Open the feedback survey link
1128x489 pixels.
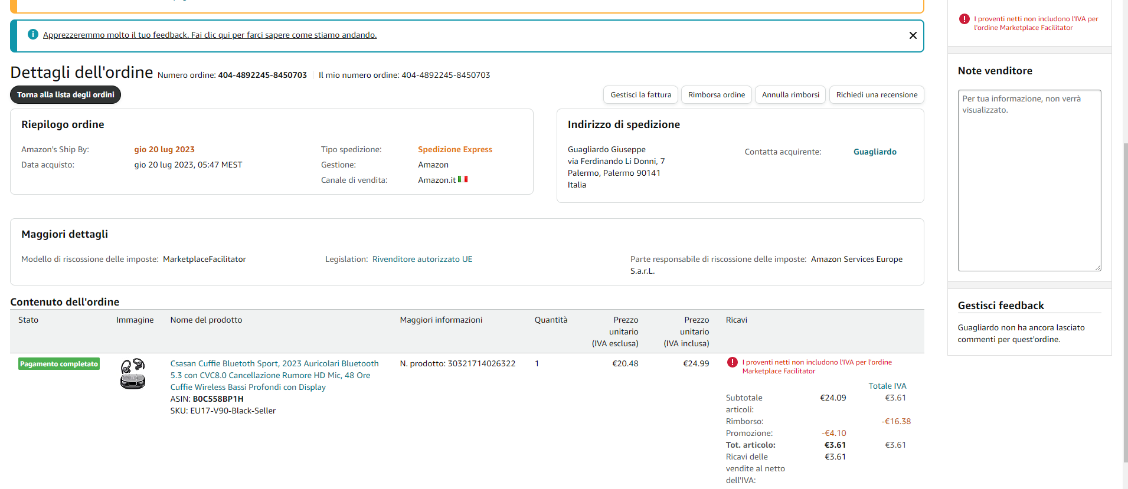pyautogui.click(x=210, y=35)
